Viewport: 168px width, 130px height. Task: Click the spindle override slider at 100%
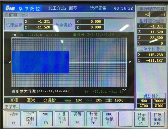pos(109,100)
